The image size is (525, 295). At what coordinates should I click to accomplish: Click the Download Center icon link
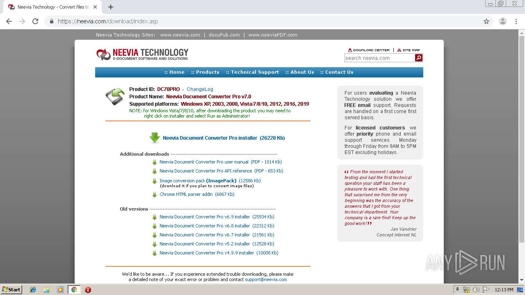coord(369,50)
